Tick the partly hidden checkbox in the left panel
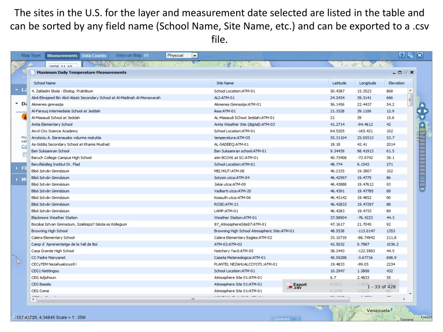Image resolution: width=443 pixels, height=332 pixels. 25,154
